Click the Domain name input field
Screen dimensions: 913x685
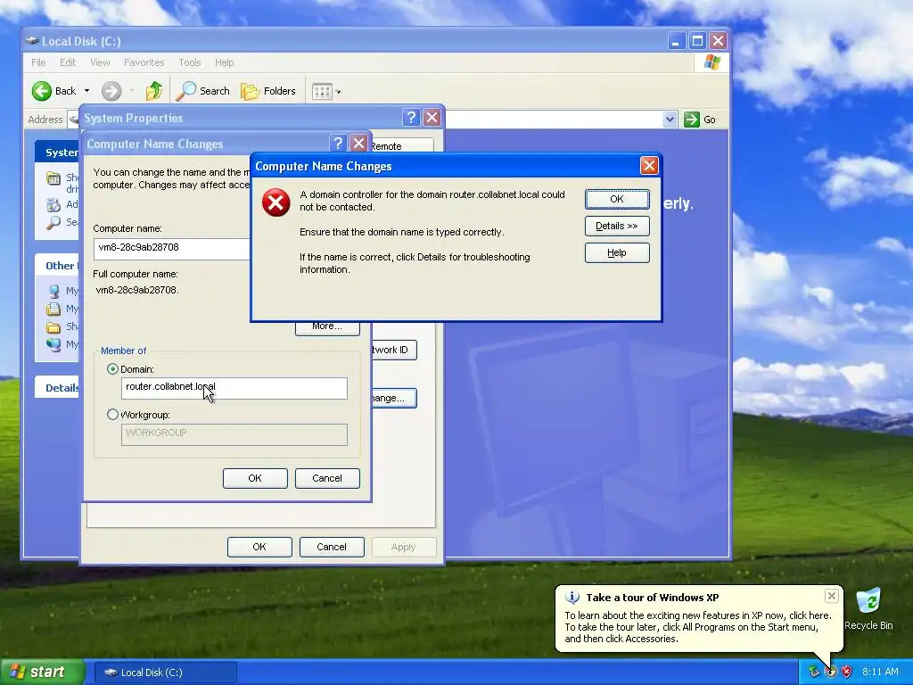click(x=234, y=388)
